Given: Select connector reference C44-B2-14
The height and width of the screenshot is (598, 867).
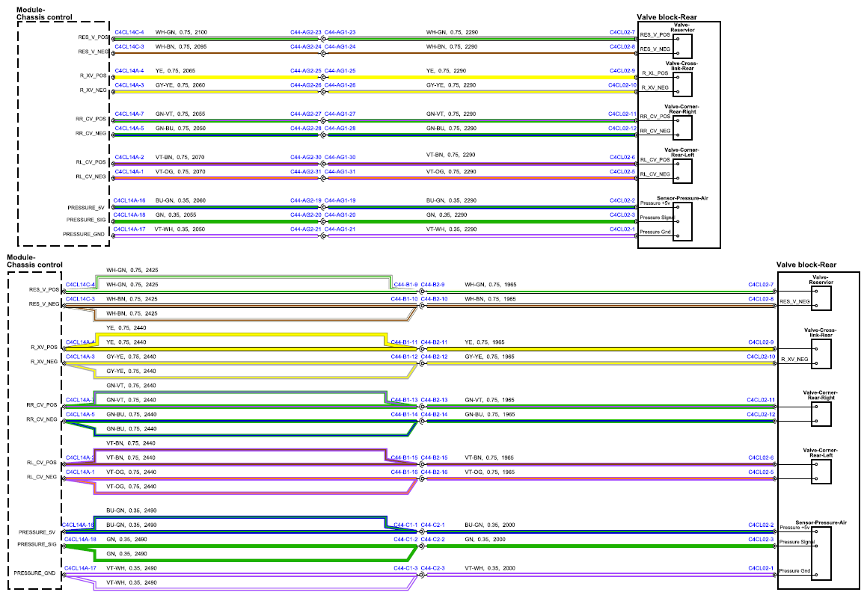Looking at the screenshot, I should click(434, 415).
